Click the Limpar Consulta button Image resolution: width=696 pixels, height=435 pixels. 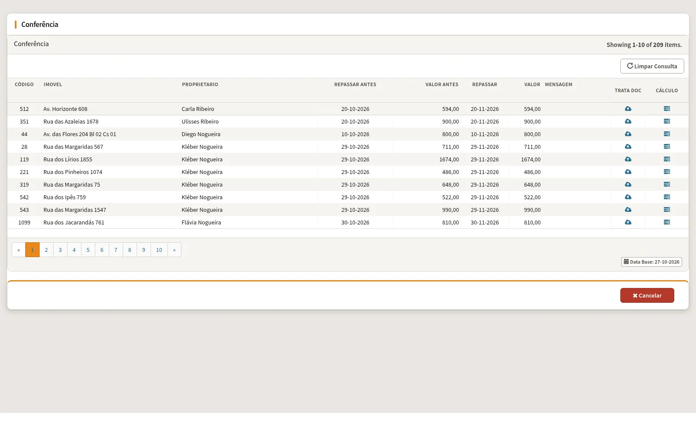[652, 66]
